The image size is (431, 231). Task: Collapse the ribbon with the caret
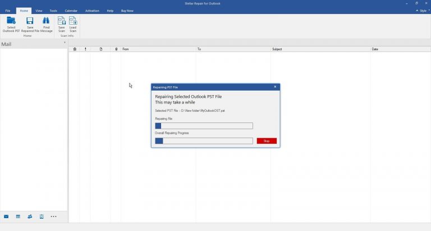coord(417,11)
